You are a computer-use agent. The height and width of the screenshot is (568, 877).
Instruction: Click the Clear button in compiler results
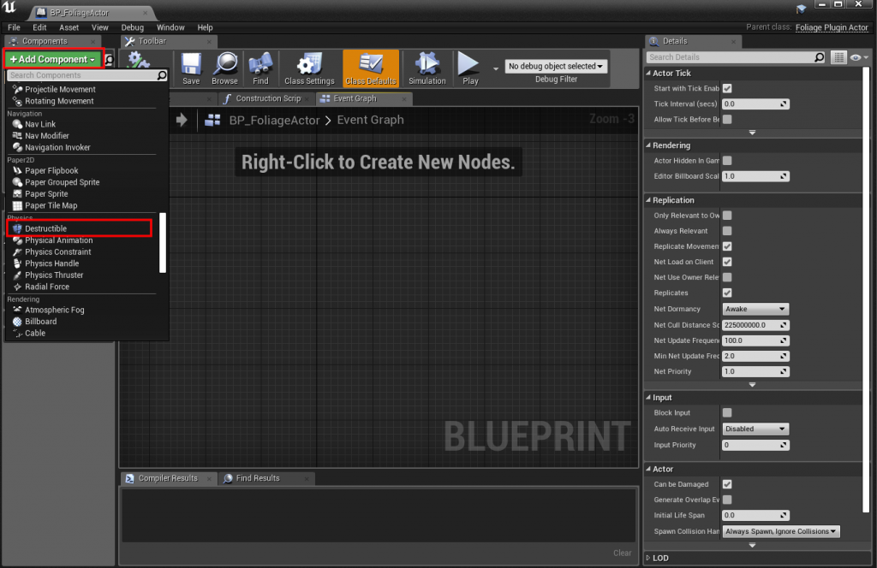pyautogui.click(x=622, y=553)
